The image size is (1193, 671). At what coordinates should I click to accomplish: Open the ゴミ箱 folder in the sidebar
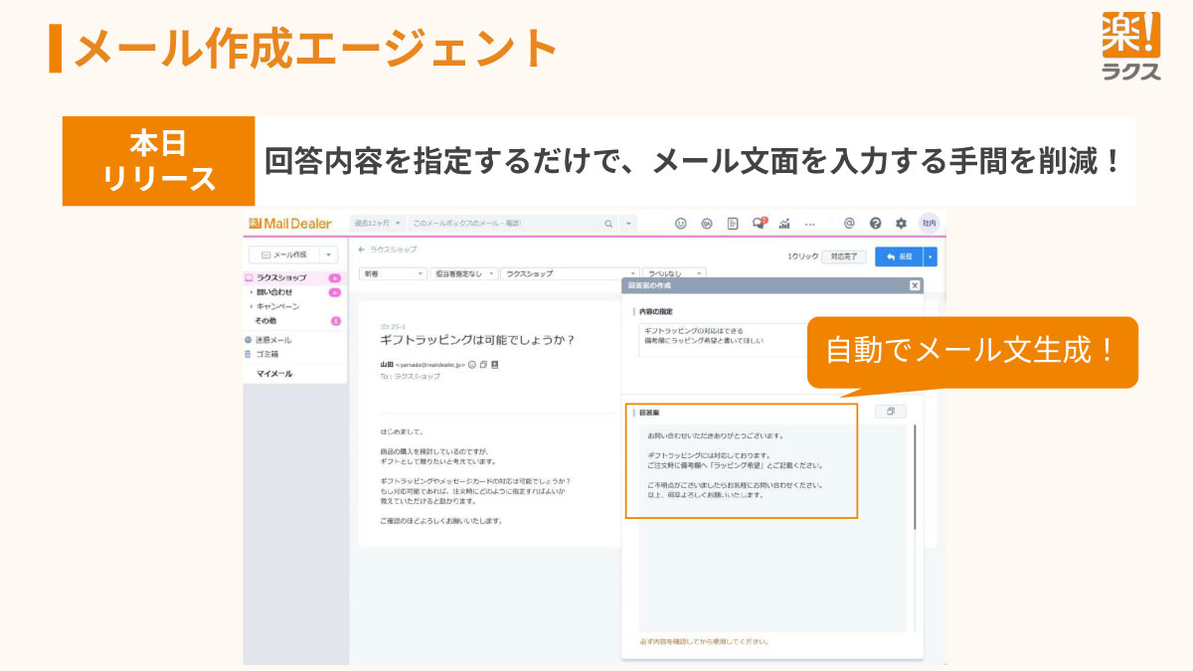pyautogui.click(x=268, y=353)
